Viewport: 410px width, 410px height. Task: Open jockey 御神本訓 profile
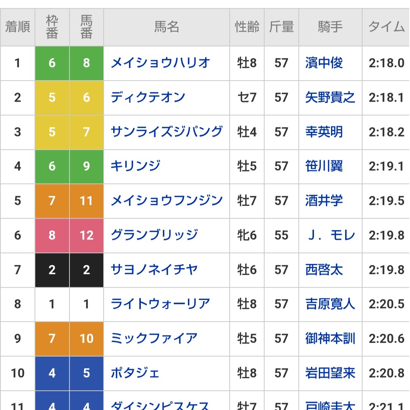330,338
